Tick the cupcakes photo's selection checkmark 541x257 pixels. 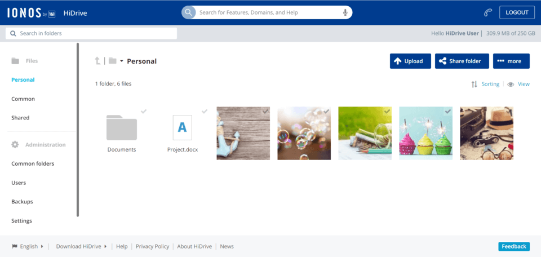(x=448, y=111)
